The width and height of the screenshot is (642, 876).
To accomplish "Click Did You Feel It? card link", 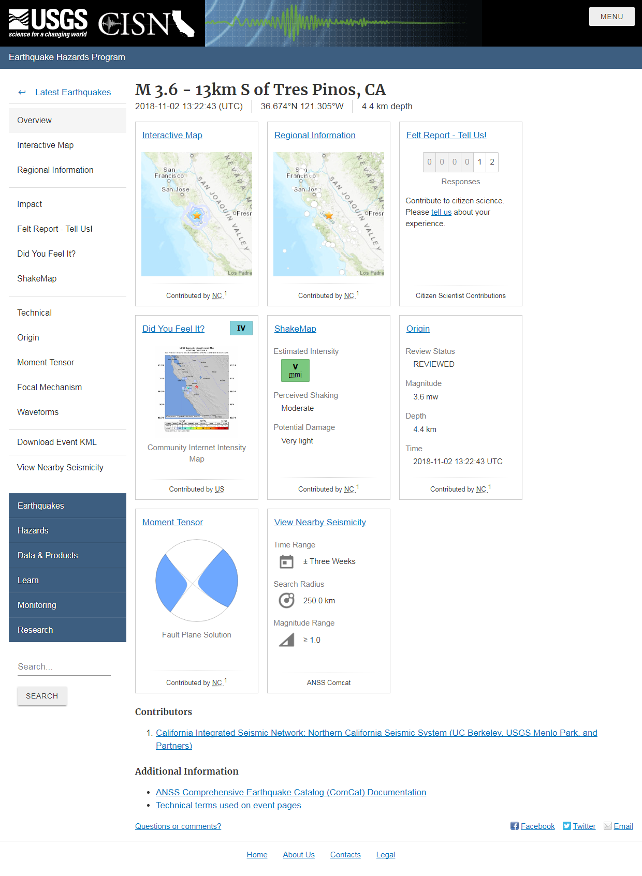I will pyautogui.click(x=173, y=329).
